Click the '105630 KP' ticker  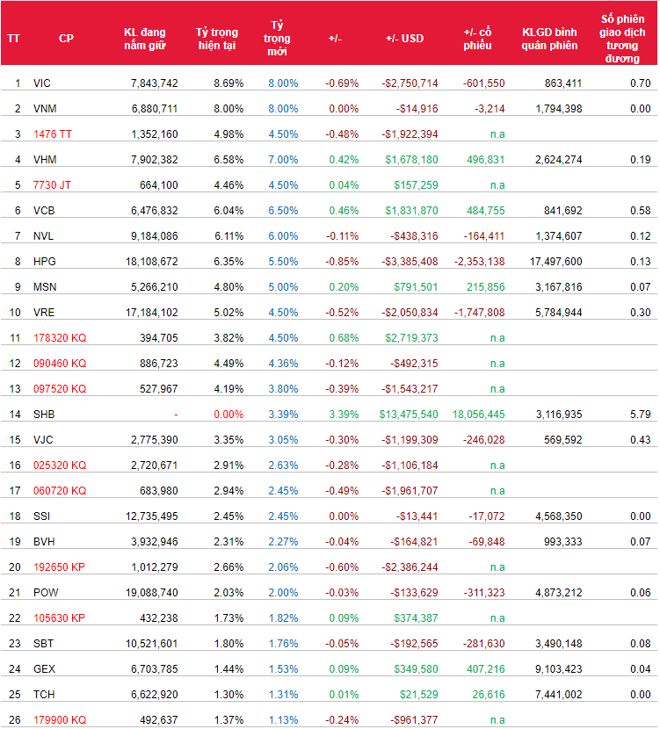pos(59,618)
